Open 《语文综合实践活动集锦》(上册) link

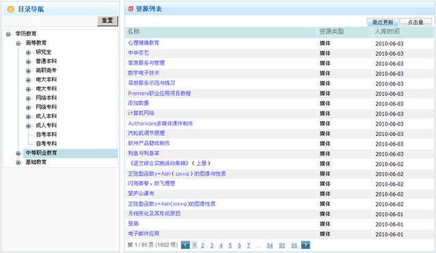coord(170,163)
